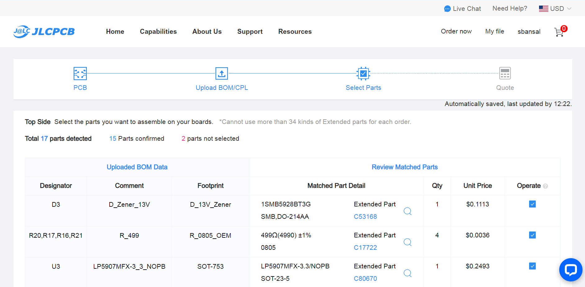Click the JLCPCB logo

pyautogui.click(x=44, y=32)
